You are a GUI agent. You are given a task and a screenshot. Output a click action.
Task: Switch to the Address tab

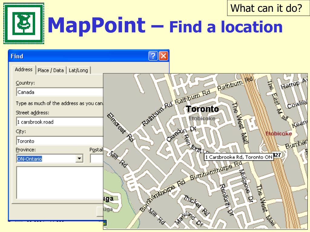point(24,70)
